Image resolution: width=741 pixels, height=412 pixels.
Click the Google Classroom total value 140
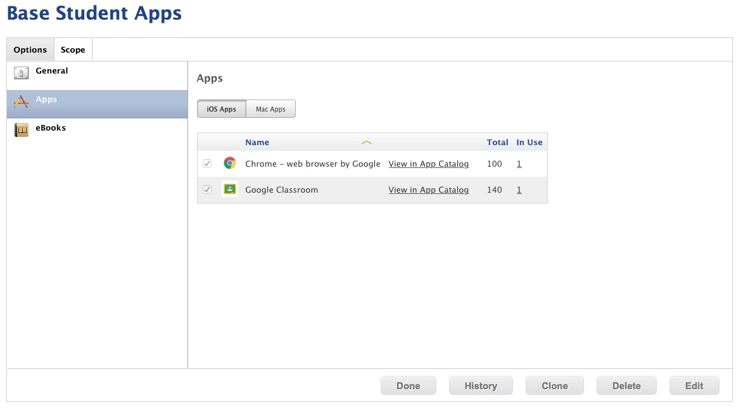tap(494, 190)
